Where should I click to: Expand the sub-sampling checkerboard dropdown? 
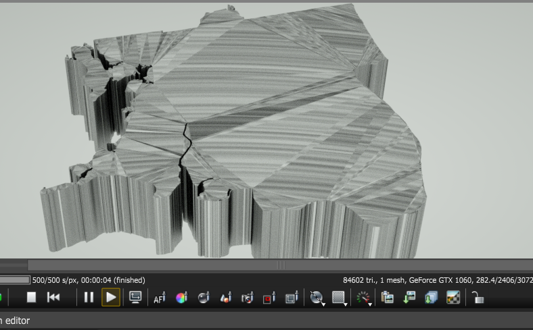(340, 298)
